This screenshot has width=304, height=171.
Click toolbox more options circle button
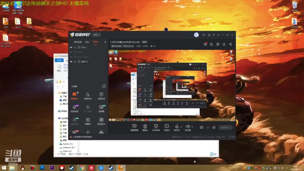[x=104, y=86]
